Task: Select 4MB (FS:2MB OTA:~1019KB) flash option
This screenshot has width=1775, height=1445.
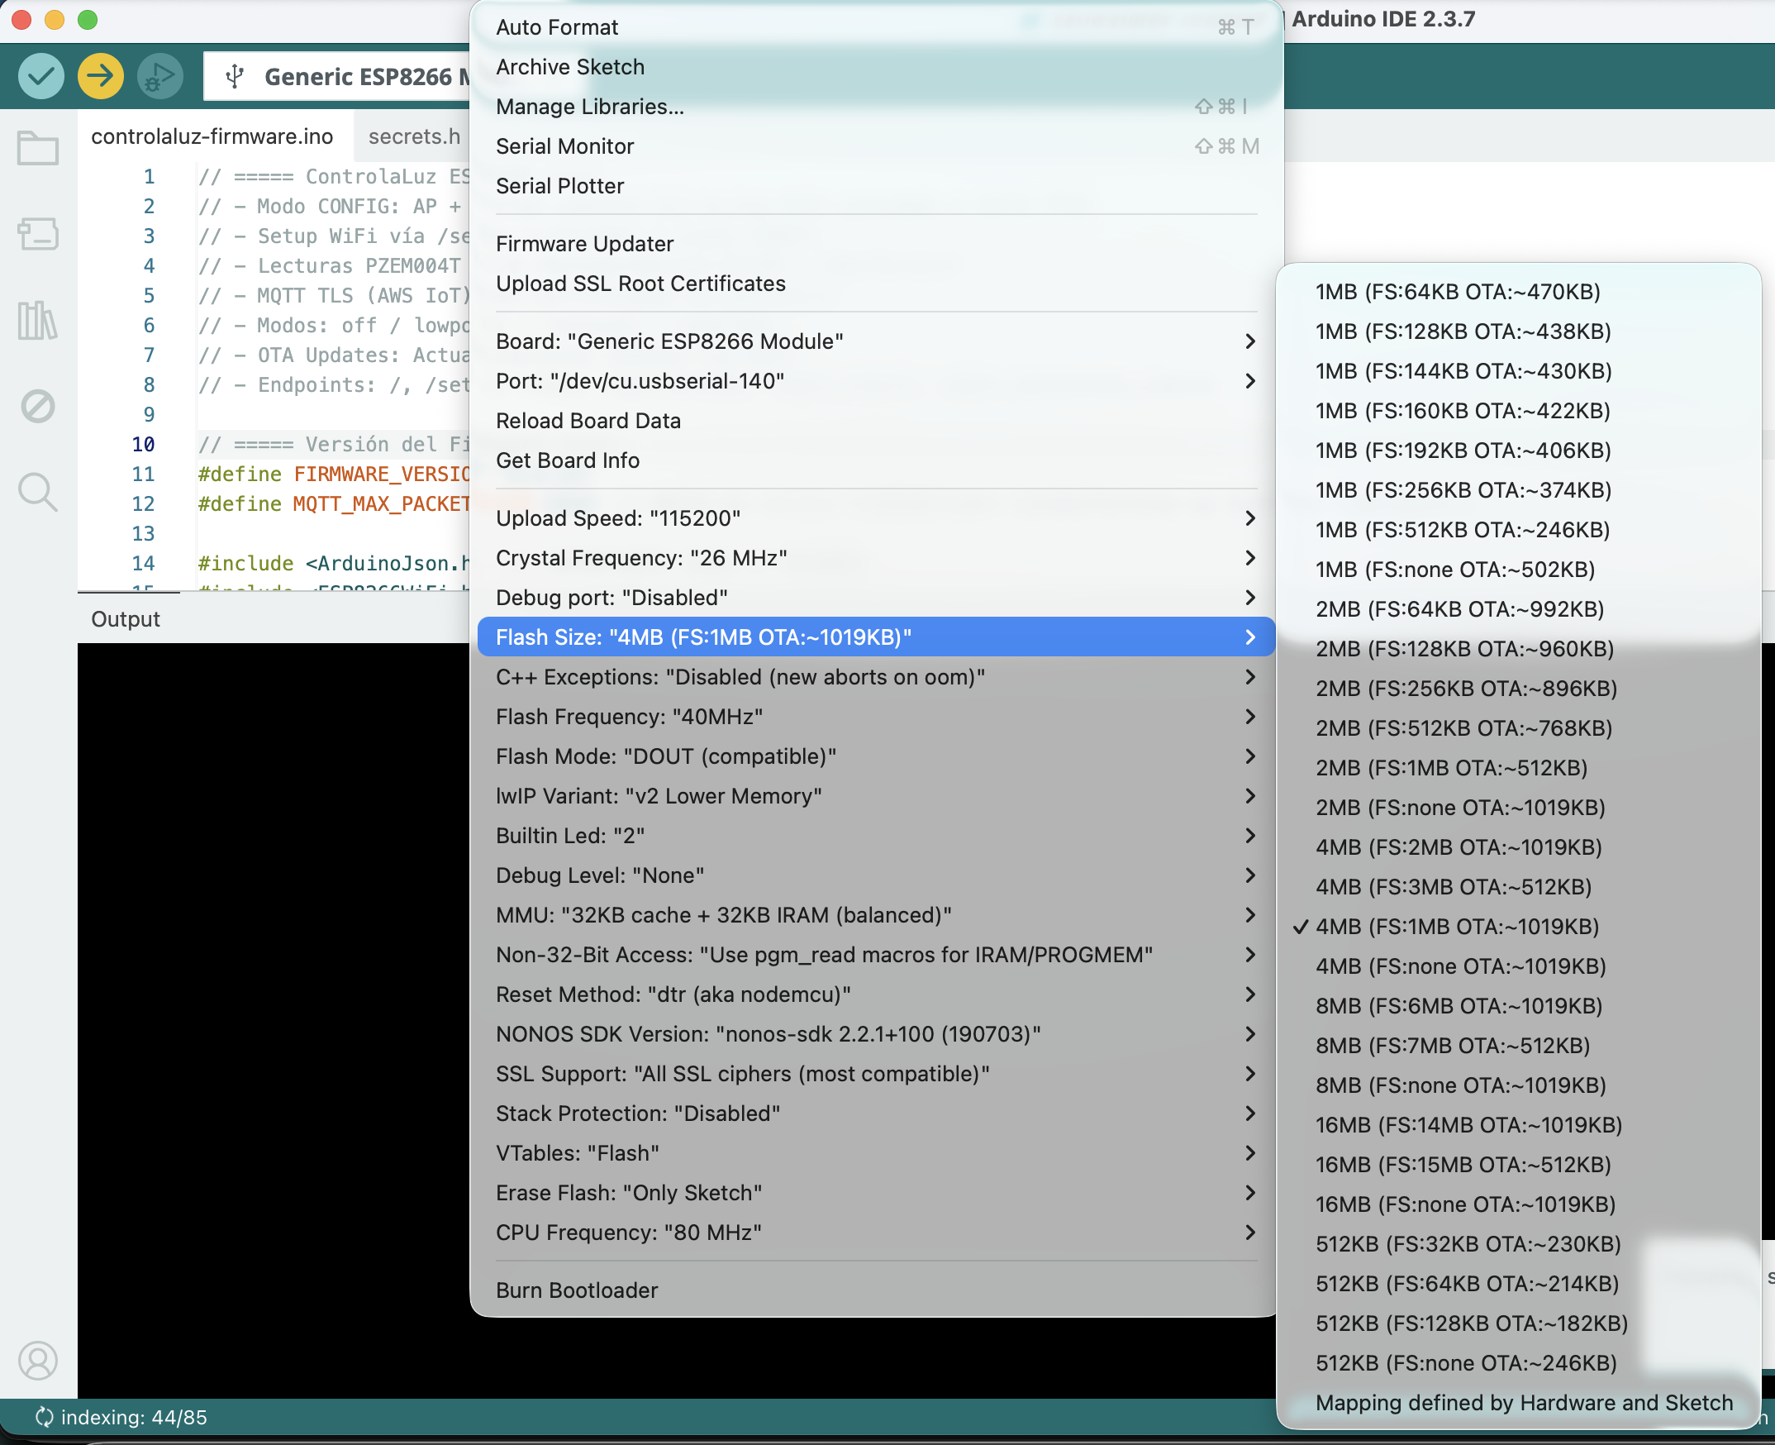Action: pyautogui.click(x=1458, y=847)
